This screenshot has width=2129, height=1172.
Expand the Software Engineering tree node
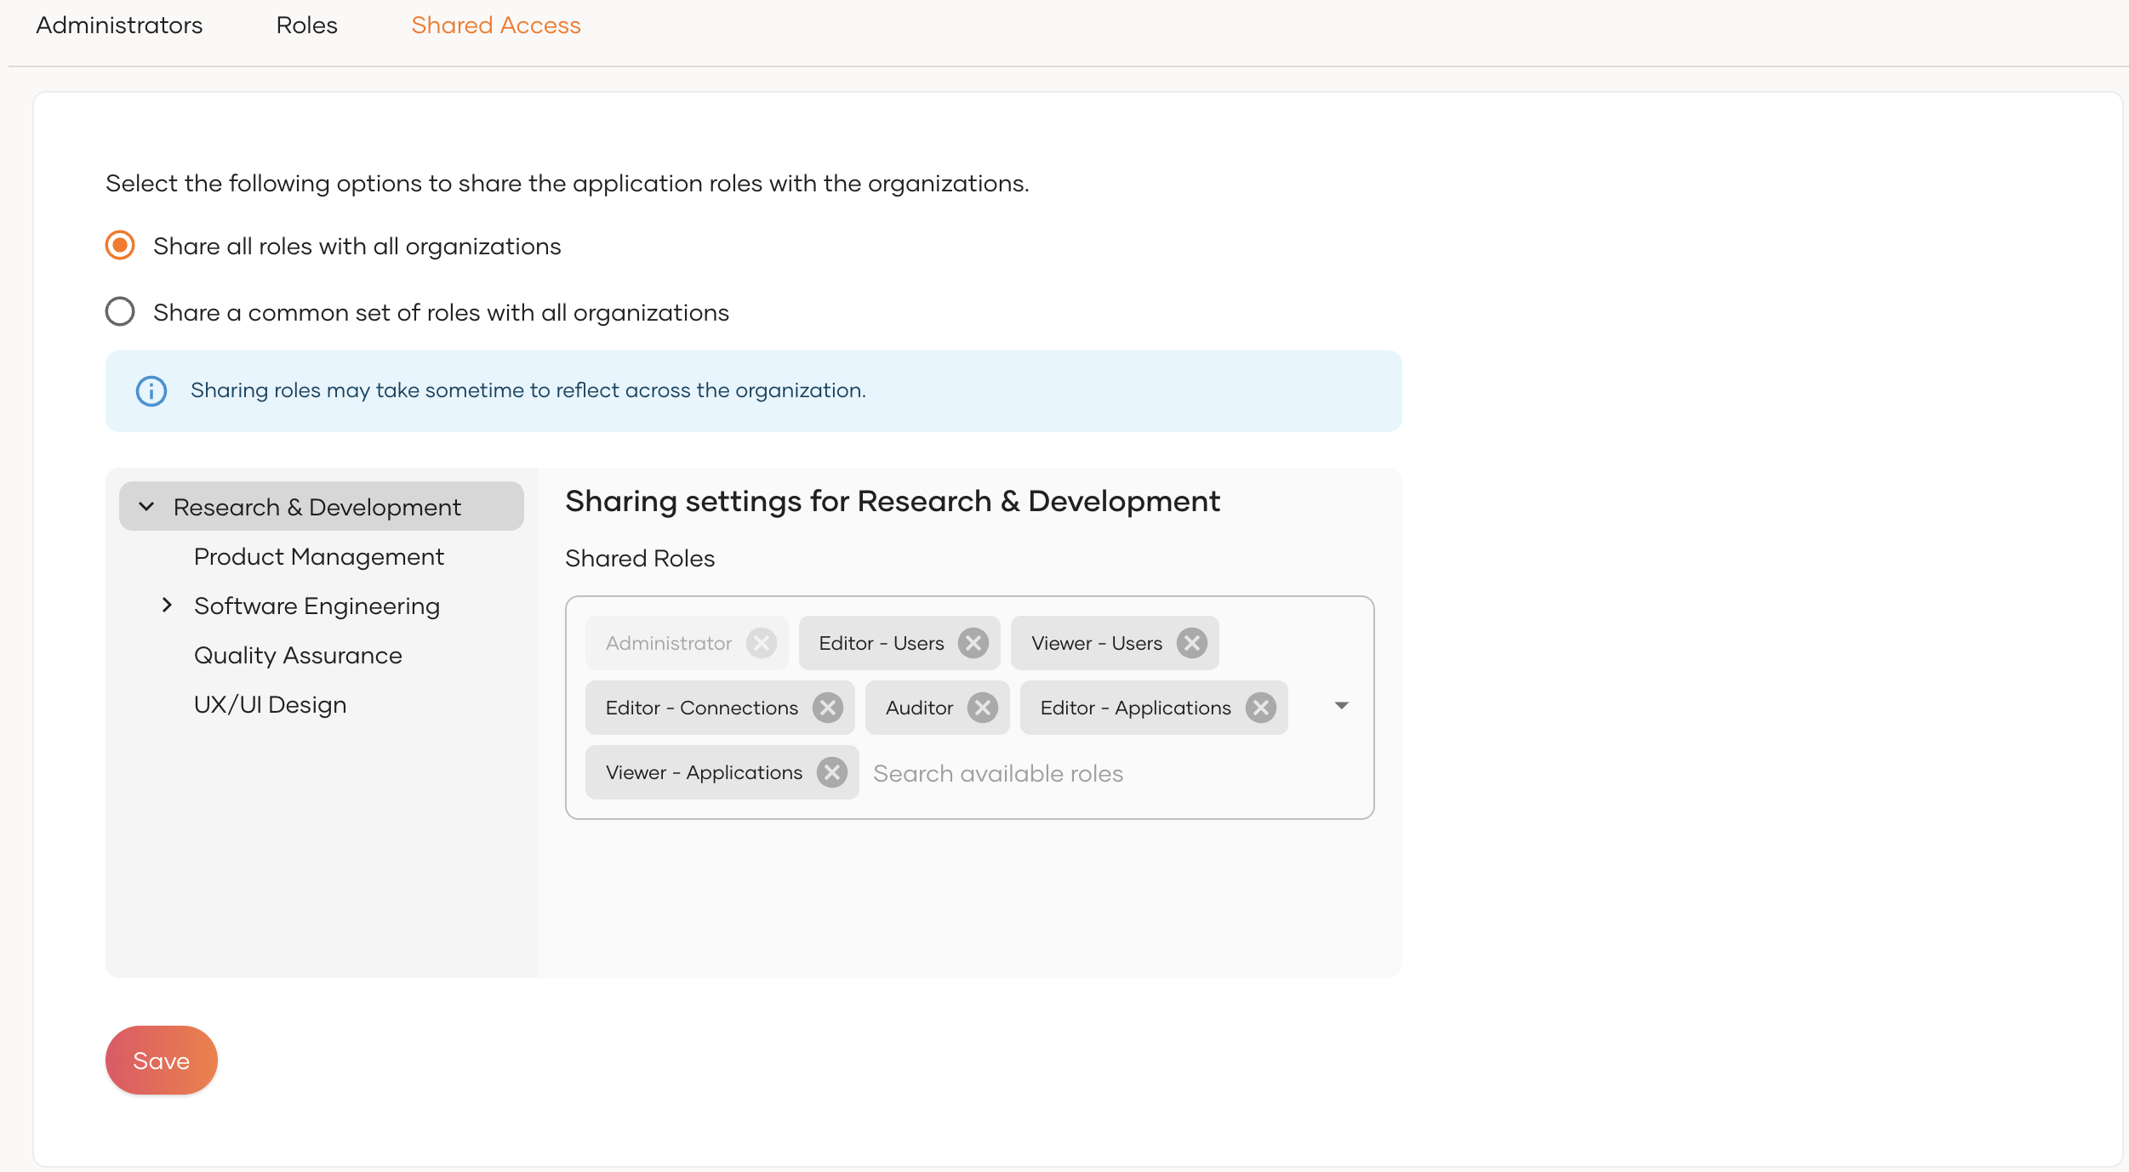click(x=167, y=606)
